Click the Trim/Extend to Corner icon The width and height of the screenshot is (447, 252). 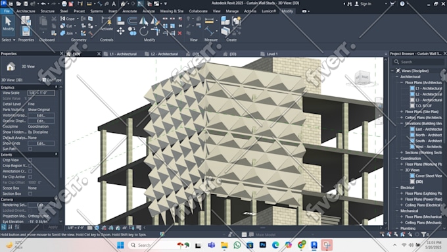pos(155,31)
